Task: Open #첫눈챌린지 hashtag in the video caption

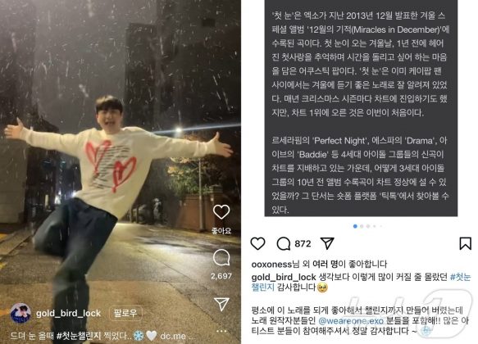Action: (x=79, y=336)
